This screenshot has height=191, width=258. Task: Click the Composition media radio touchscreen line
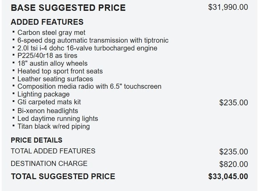89,86
